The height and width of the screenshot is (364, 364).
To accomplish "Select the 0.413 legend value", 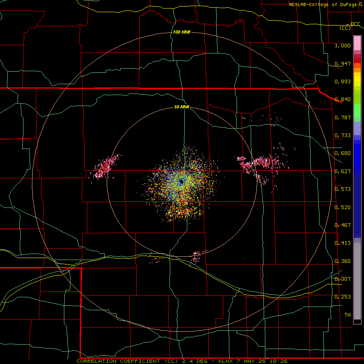I will pyautogui.click(x=343, y=243).
